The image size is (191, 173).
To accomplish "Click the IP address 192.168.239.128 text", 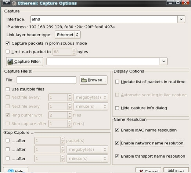I will 46,27.
